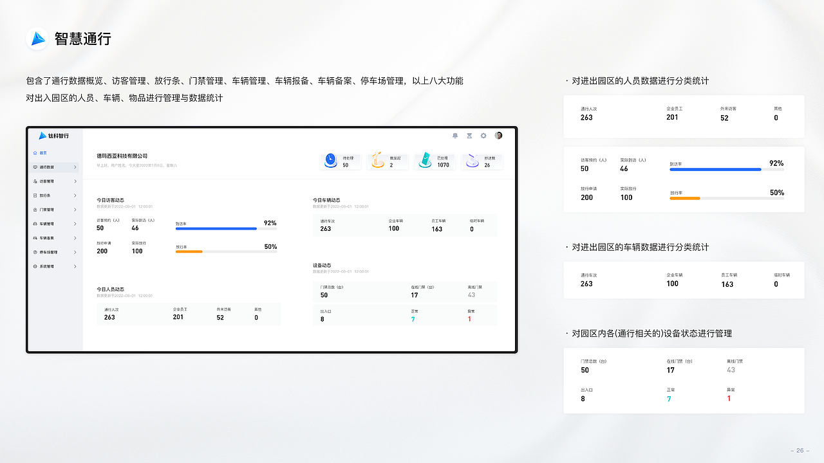
Task: Click 员工车辆 value 163 in the dashboard
Action: [x=437, y=229]
